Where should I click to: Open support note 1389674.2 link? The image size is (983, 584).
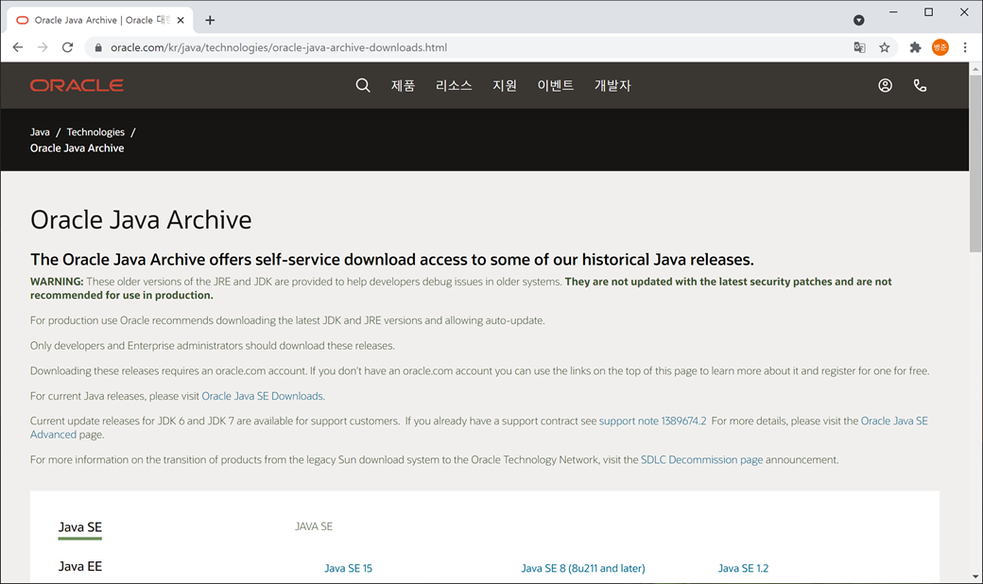point(652,421)
